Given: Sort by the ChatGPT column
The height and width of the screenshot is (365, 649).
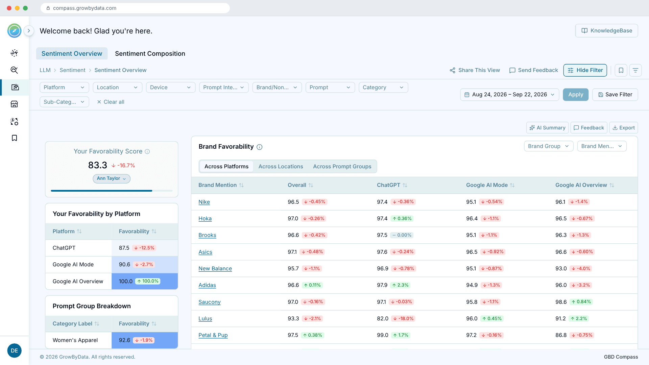Looking at the screenshot, I should click(x=405, y=185).
